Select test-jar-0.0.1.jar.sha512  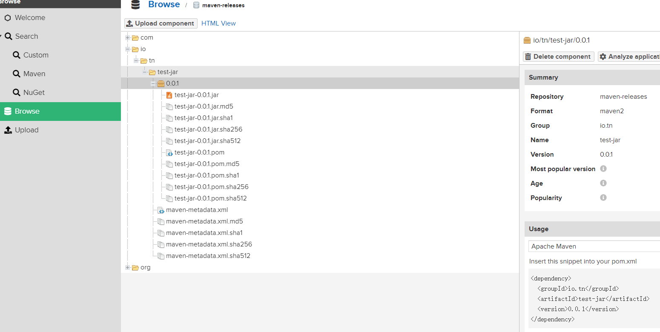[208, 141]
